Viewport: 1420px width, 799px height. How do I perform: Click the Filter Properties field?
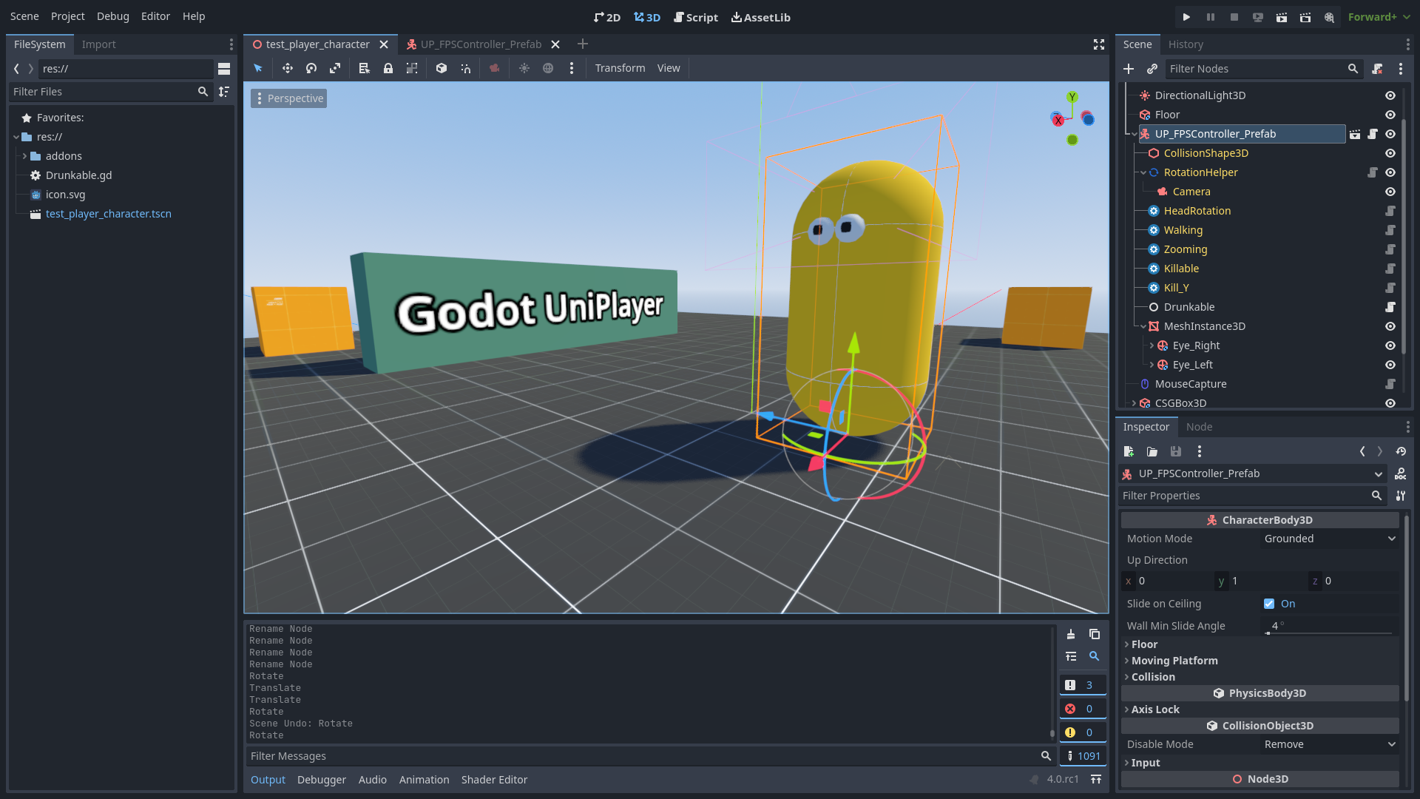(x=1252, y=496)
